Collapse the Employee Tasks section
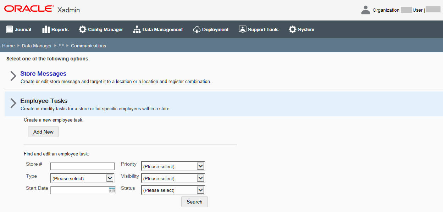Viewport: 443px width, 212px height. click(13, 103)
